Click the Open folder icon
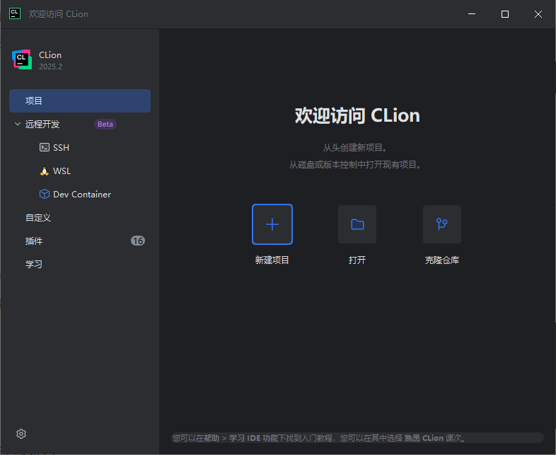The height and width of the screenshot is (455, 556). [357, 224]
